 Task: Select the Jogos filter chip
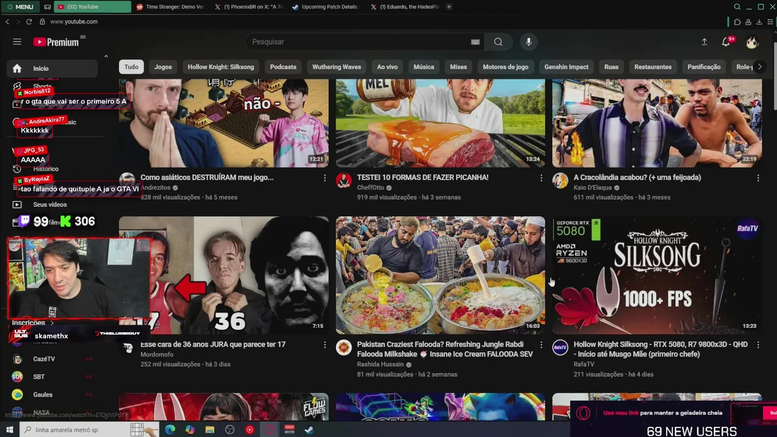point(163,67)
